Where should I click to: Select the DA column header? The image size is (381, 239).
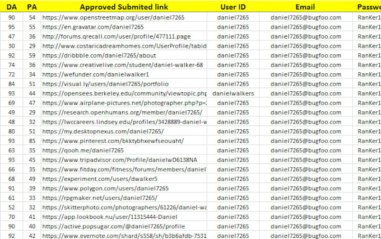(12, 7)
